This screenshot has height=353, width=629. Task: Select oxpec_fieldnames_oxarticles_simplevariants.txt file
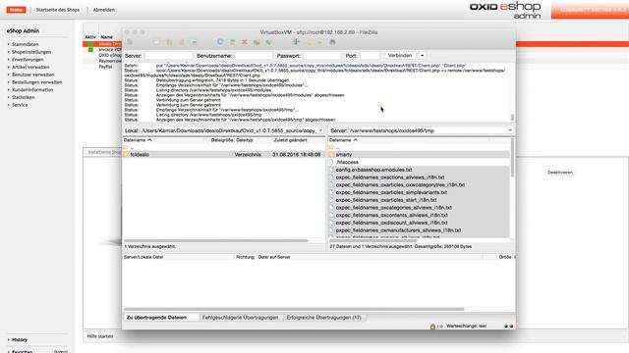(x=391, y=192)
